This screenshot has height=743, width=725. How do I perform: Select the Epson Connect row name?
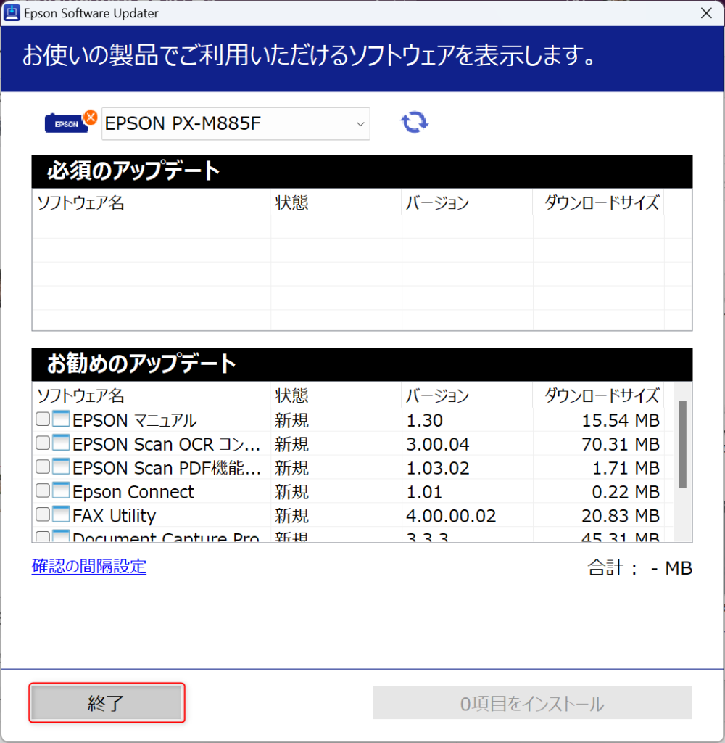coord(133,492)
